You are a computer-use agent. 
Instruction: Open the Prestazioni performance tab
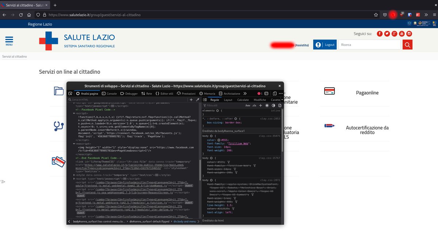pos(186,94)
